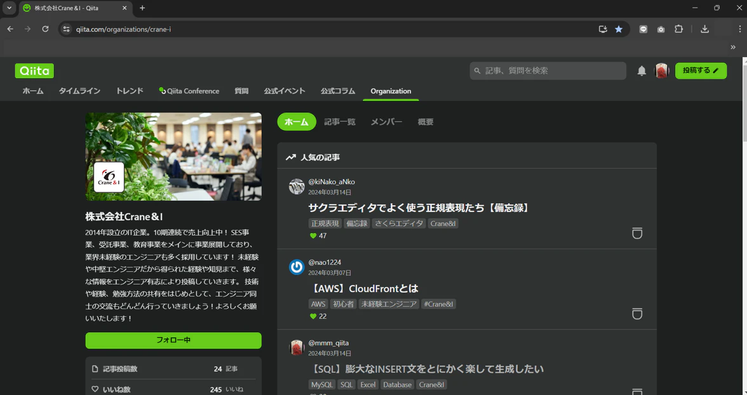Screen dimensions: 747x395
Task: Click the address bar URL
Action: (123, 29)
